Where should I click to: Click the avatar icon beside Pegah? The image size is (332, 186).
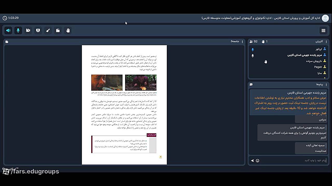click(324, 67)
